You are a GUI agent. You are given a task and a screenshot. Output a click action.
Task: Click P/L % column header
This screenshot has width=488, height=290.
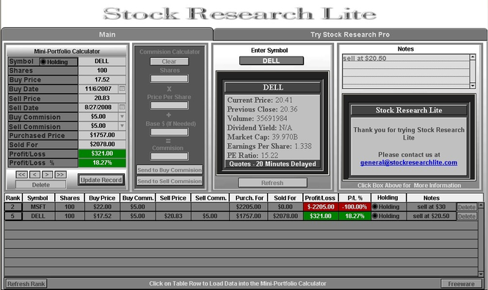click(354, 197)
